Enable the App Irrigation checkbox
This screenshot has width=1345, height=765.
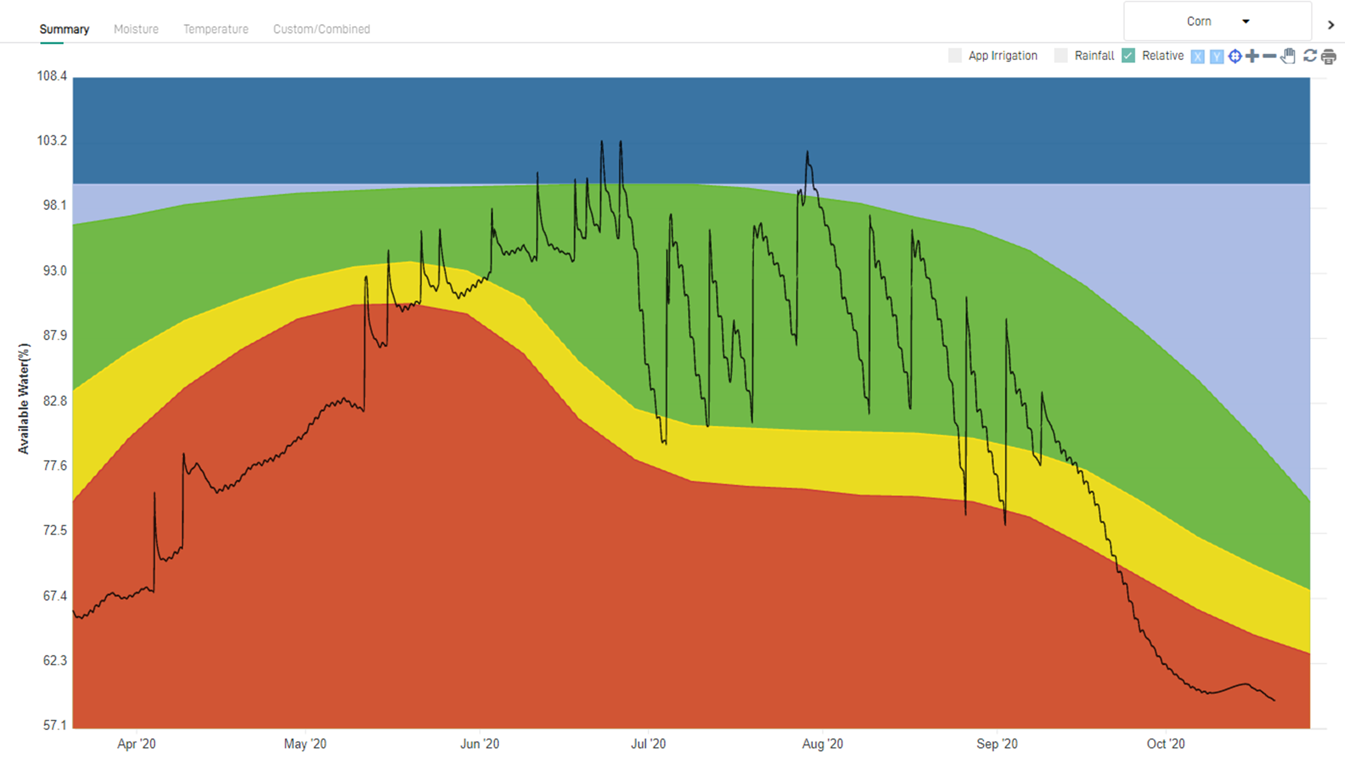[955, 55]
